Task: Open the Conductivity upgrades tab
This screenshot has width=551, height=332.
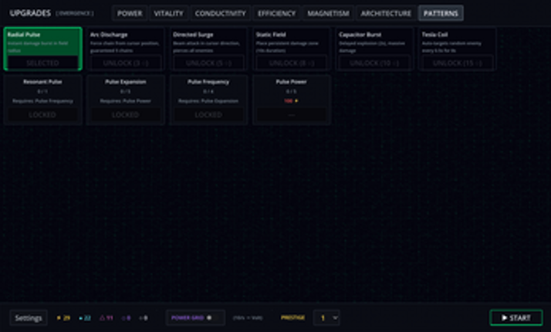Action: point(220,13)
